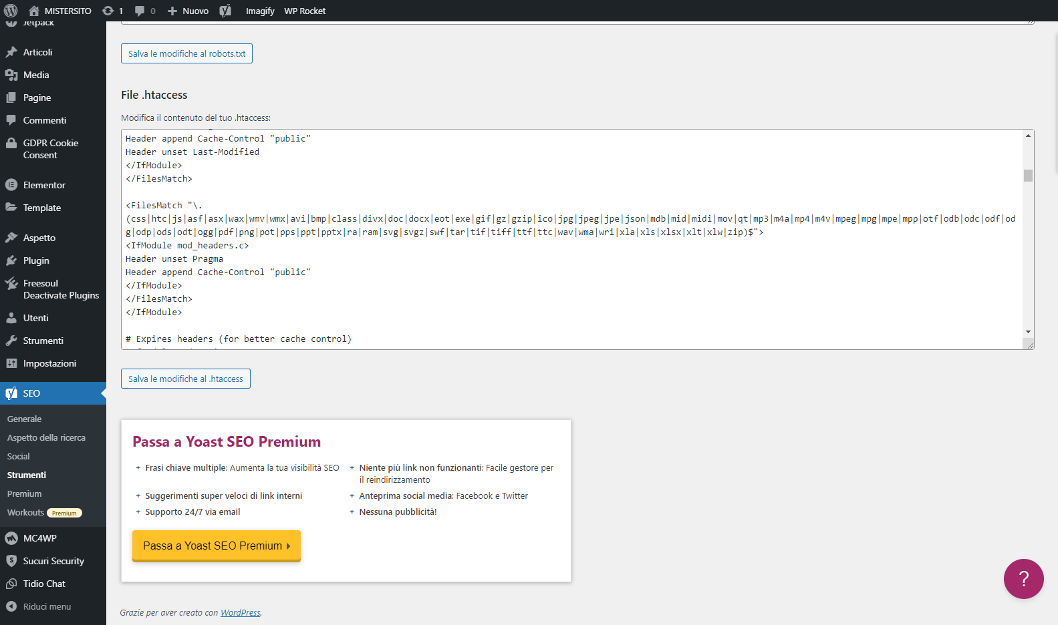Click the Impostazioni settings icon
The height and width of the screenshot is (625, 1058).
[11, 363]
